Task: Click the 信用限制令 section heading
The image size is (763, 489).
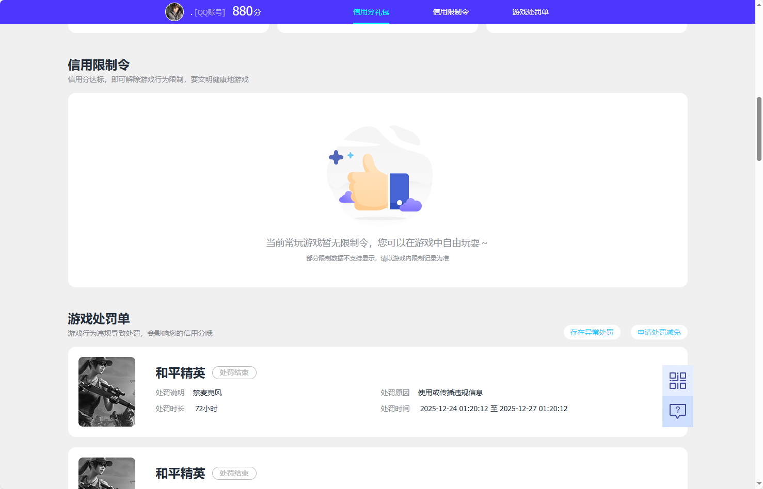Action: pyautogui.click(x=99, y=65)
